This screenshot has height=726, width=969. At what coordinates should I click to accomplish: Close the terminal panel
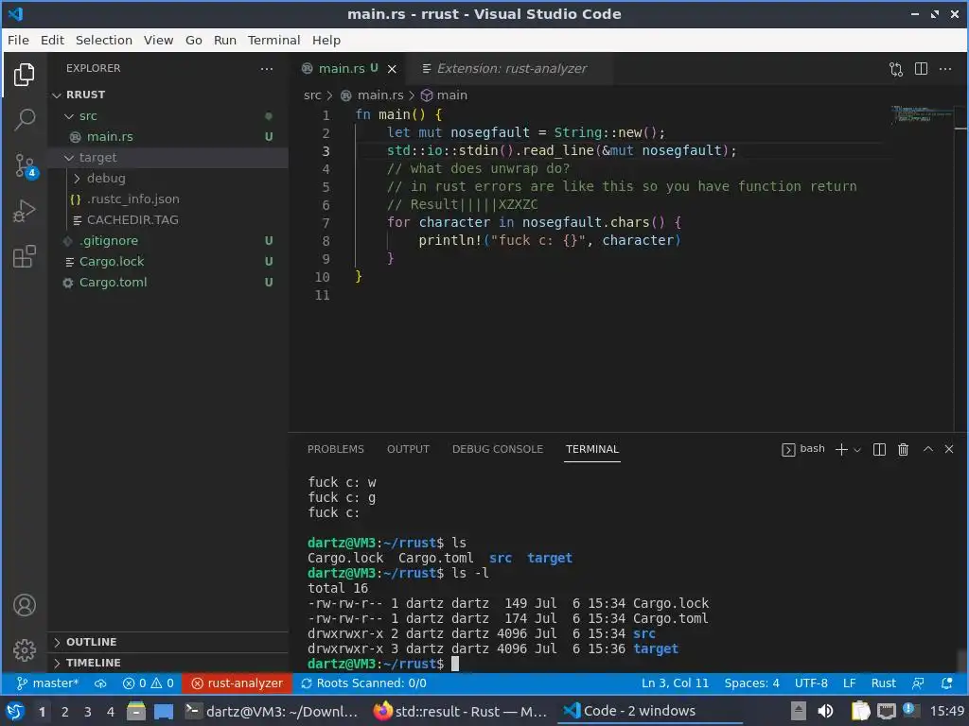point(949,449)
